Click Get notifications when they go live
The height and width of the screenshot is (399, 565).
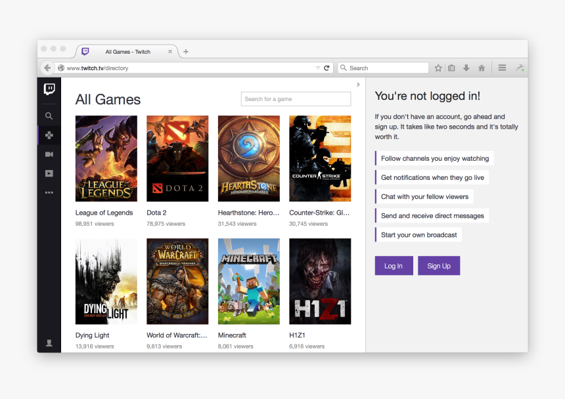[x=432, y=177]
